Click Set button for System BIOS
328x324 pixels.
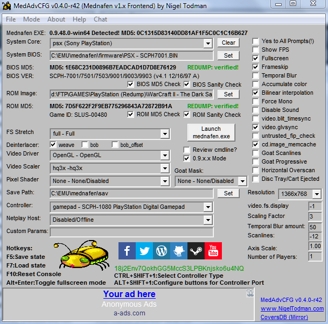coord(228,55)
